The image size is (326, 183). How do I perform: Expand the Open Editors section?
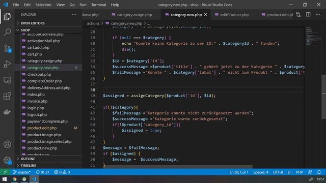[x=48, y=23]
